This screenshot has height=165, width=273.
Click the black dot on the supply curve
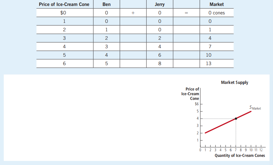tap(236, 119)
